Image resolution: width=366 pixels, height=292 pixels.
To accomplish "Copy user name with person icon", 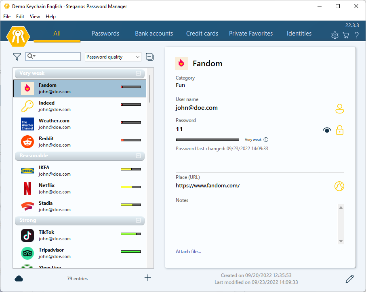I will [339, 109].
